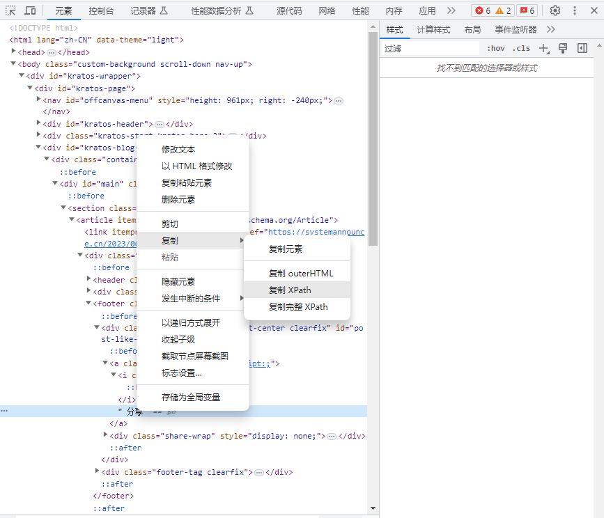Toggle .cls class editor button
The height and width of the screenshot is (518, 604).
[x=521, y=48]
